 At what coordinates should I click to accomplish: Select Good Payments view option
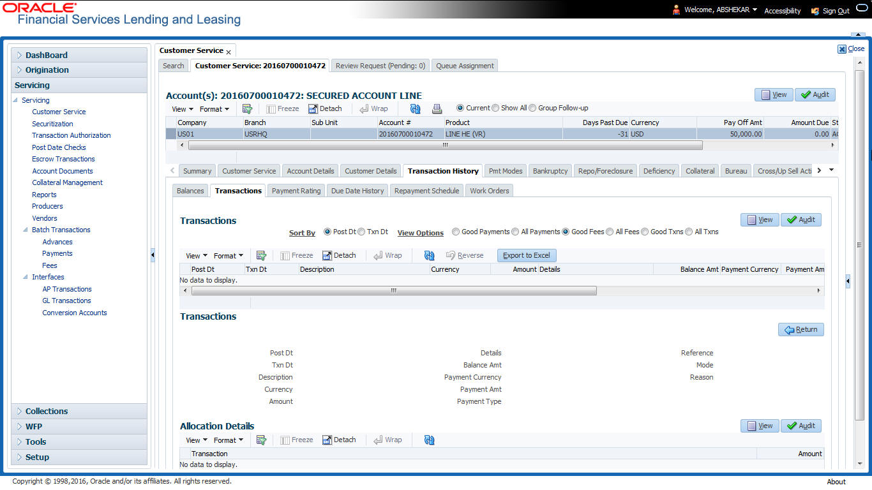click(456, 232)
